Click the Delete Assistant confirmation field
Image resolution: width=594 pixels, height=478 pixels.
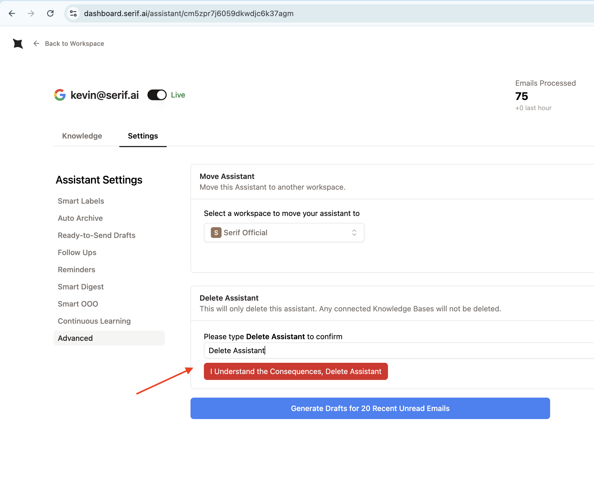(x=399, y=350)
